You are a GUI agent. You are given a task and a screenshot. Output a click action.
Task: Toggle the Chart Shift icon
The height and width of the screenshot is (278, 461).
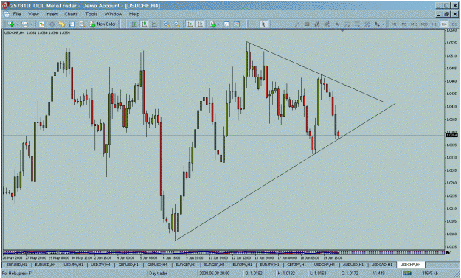point(200,24)
